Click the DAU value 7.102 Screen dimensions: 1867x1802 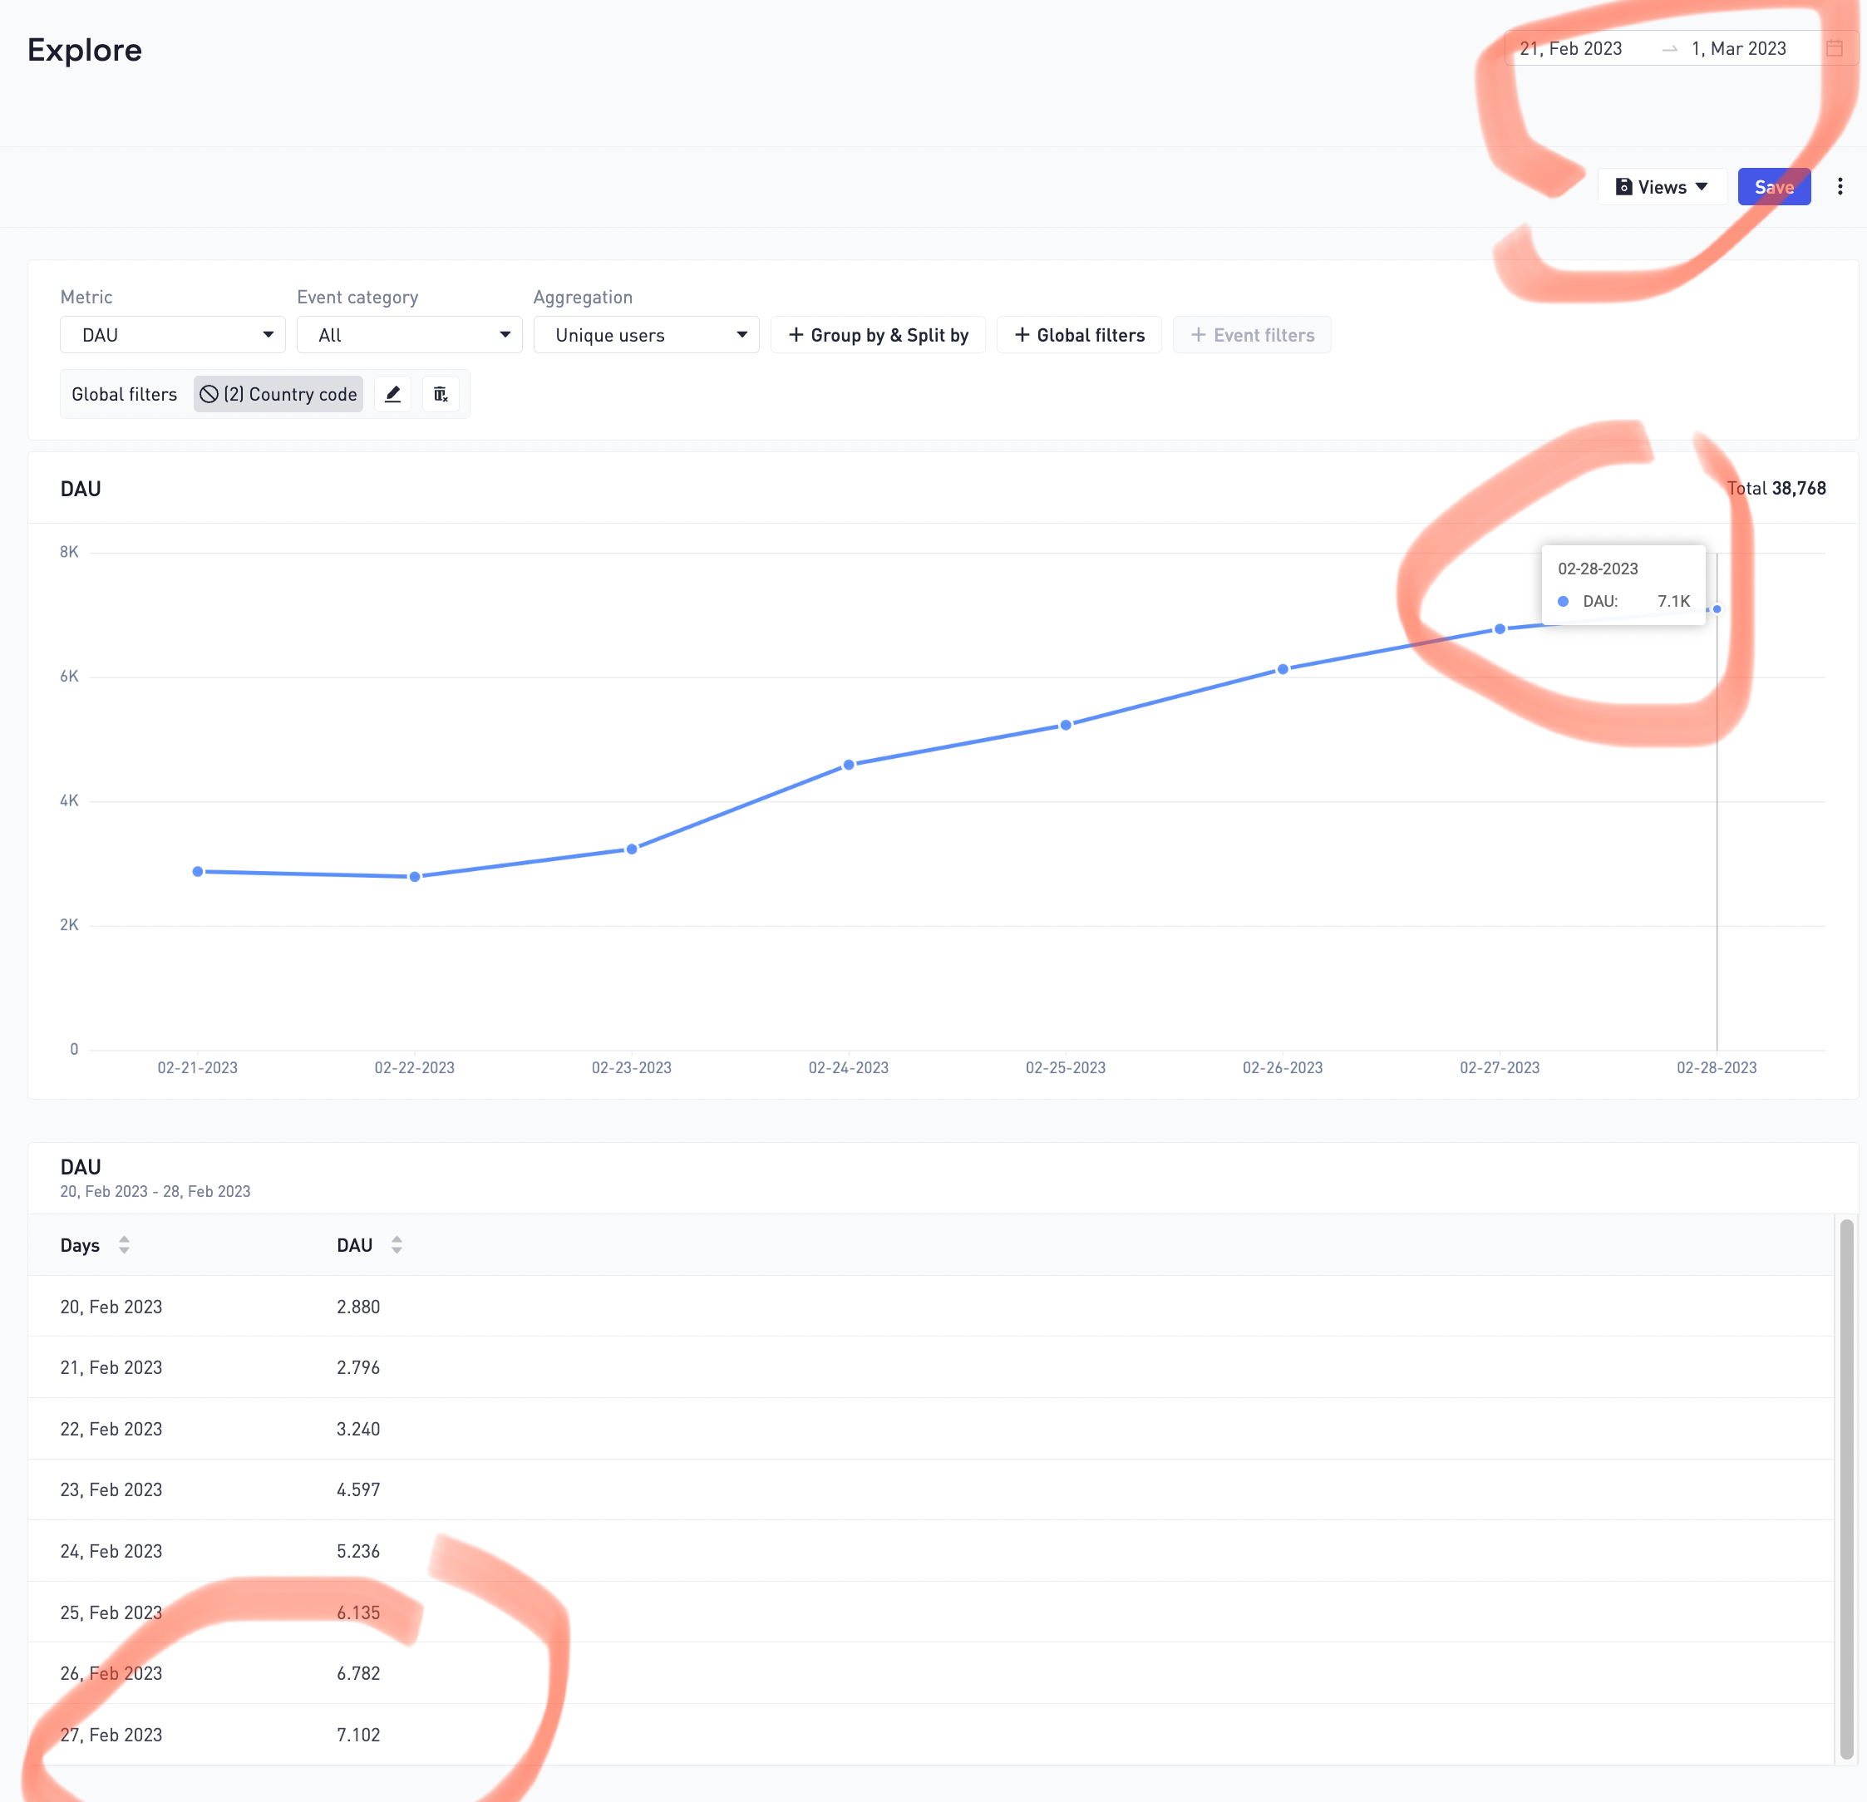pos(358,1735)
